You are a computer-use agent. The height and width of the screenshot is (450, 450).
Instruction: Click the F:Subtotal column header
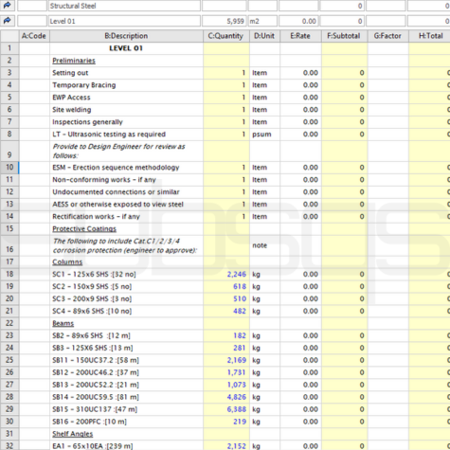344,36
